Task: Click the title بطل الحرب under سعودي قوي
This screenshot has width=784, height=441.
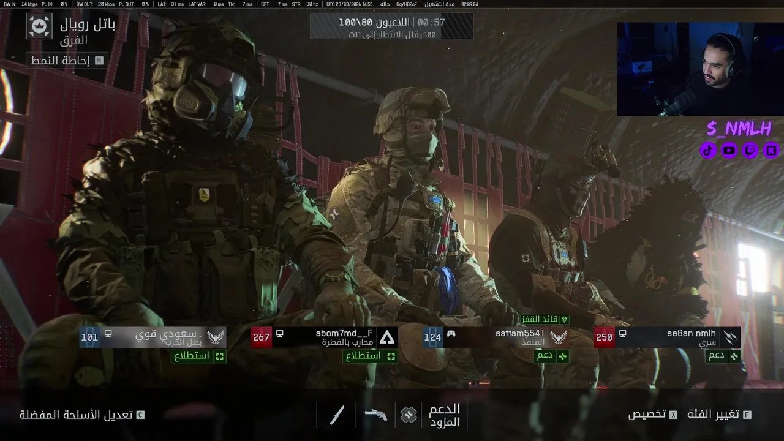Action: coord(184,343)
